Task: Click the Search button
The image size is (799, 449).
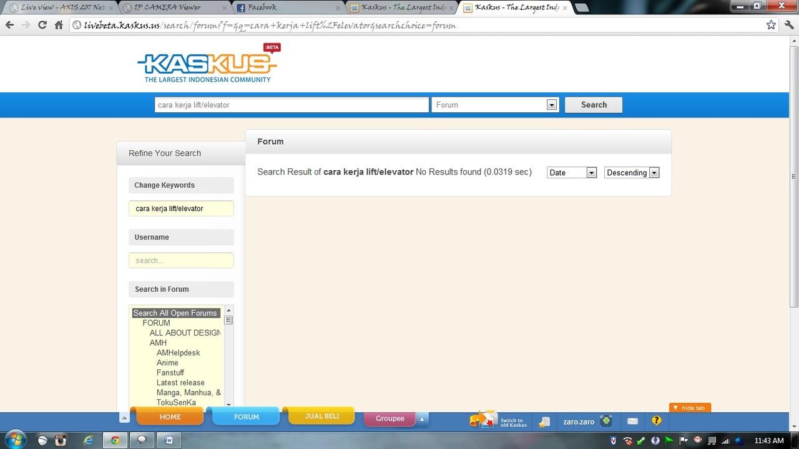Action: pyautogui.click(x=594, y=105)
